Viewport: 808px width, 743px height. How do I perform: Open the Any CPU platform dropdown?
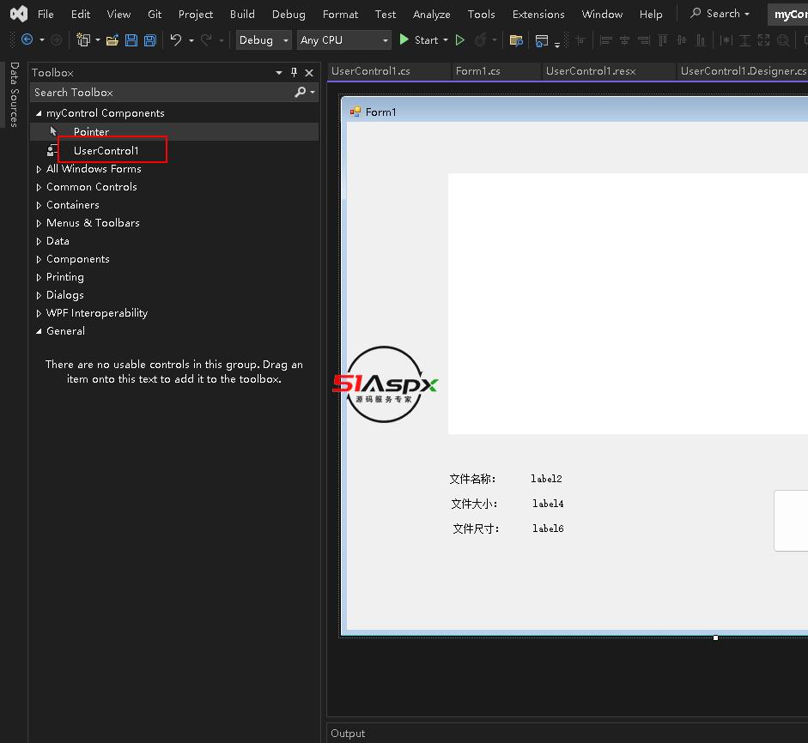343,40
